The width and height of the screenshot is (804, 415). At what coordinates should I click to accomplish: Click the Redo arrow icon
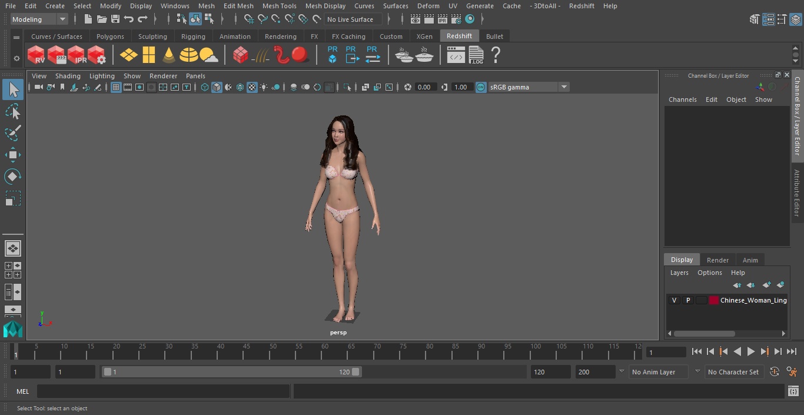(x=142, y=19)
